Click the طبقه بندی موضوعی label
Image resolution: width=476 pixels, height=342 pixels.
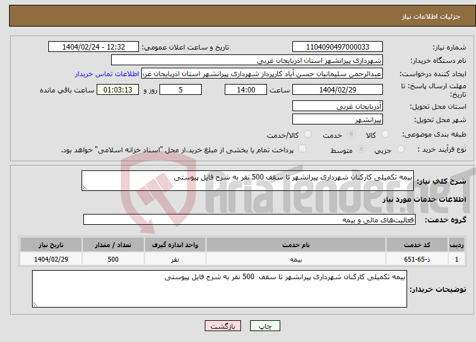(434, 134)
